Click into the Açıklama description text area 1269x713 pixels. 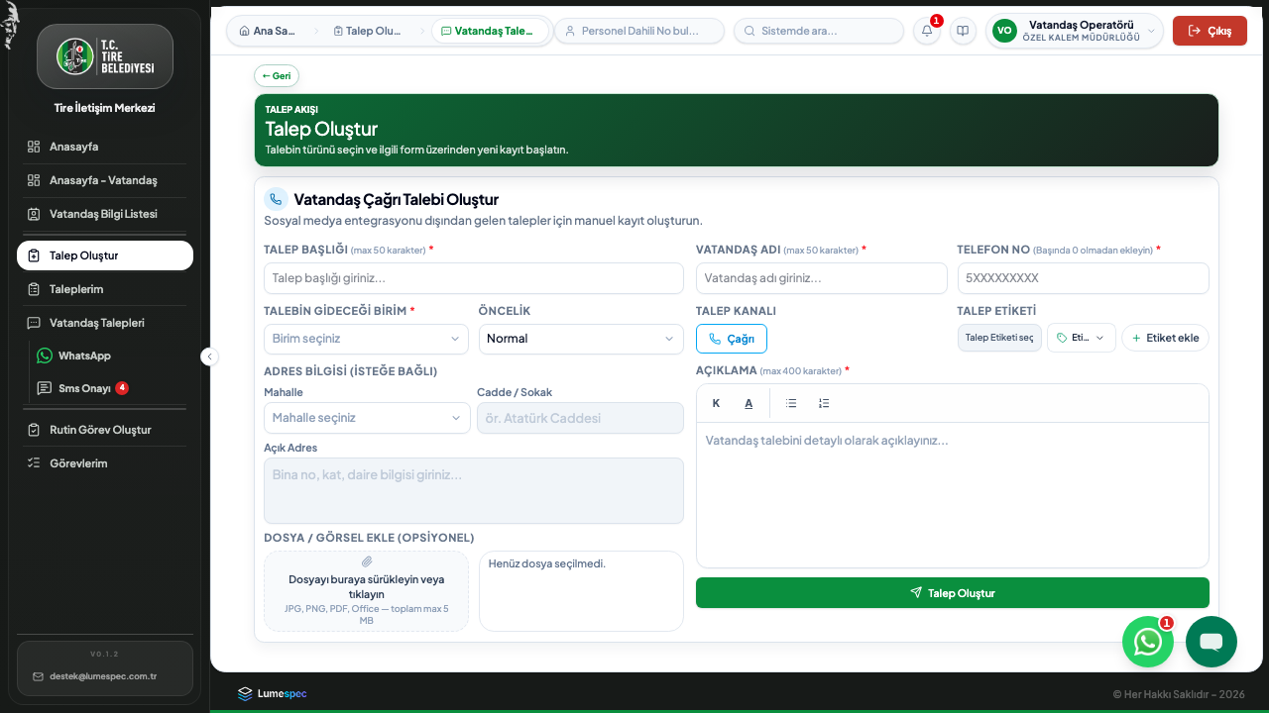point(953,494)
